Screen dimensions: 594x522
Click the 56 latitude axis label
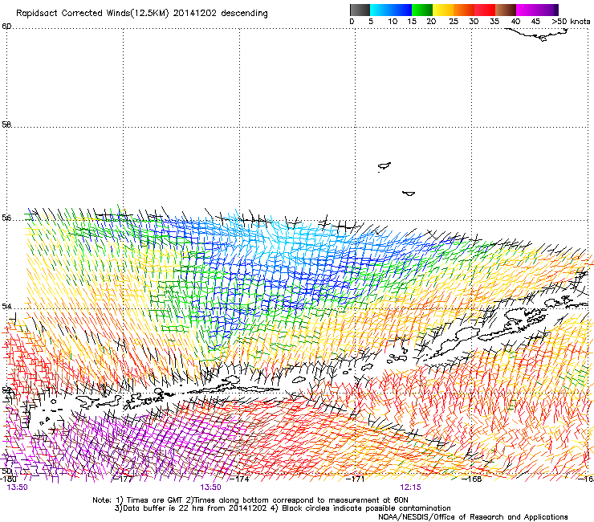(x=6, y=218)
